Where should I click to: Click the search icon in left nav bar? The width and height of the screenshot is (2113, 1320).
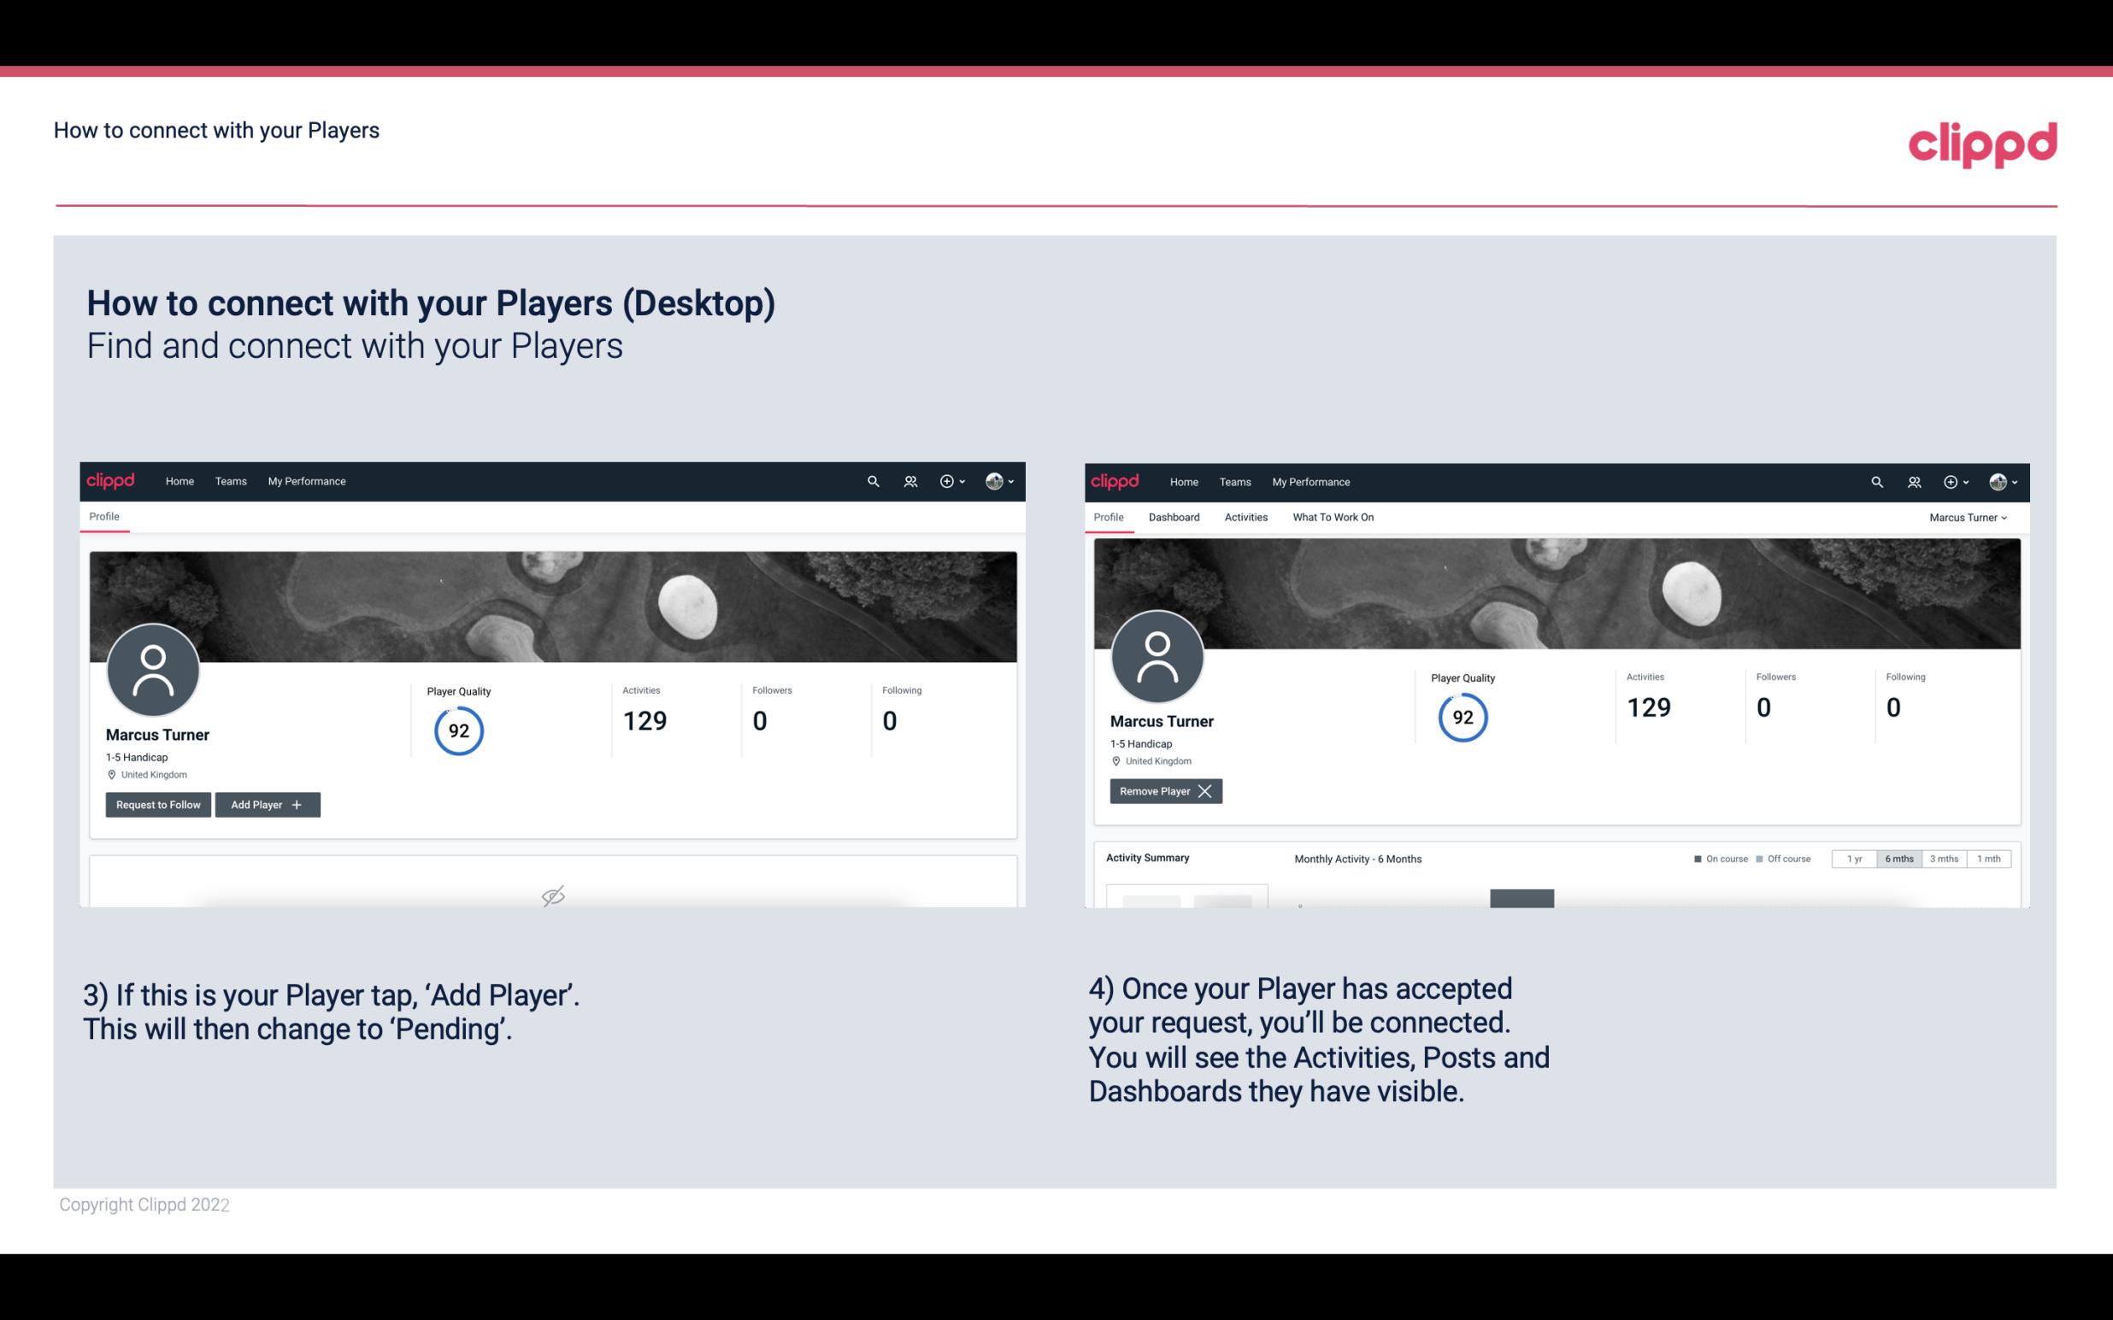coord(872,480)
